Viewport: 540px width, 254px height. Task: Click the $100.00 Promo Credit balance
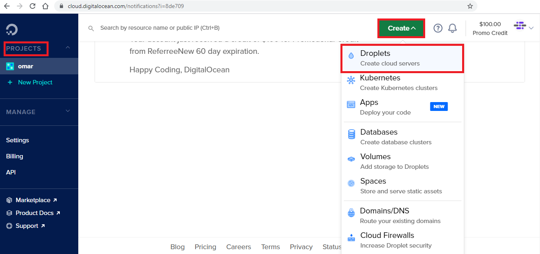point(490,29)
